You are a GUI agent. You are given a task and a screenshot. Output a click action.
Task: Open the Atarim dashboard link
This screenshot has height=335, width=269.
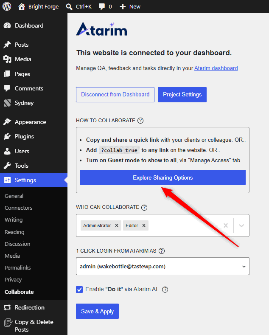click(216, 68)
